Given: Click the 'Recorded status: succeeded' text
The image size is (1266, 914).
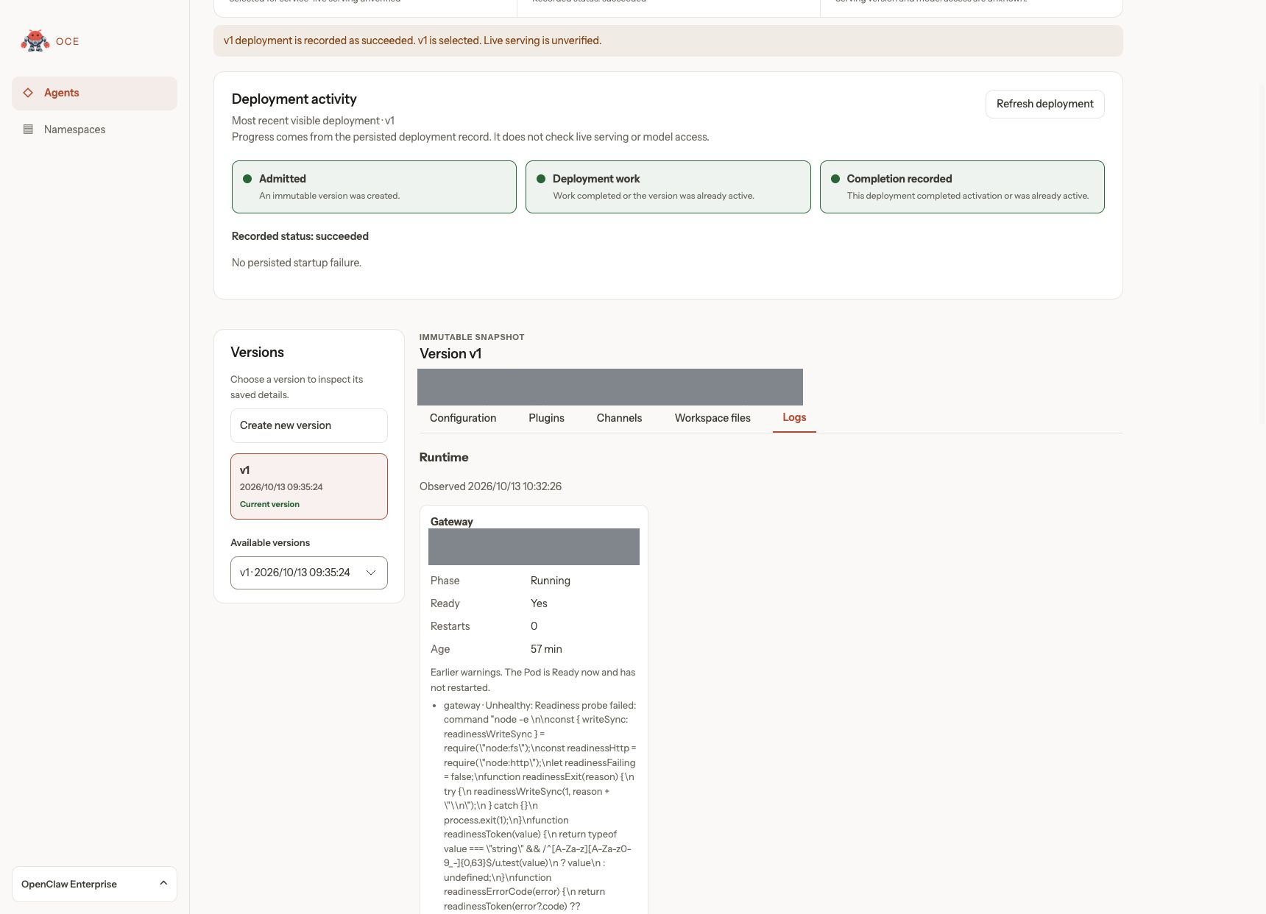Looking at the screenshot, I should coord(300,236).
